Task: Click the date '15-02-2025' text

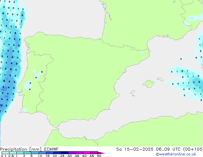Action: click(x=139, y=149)
